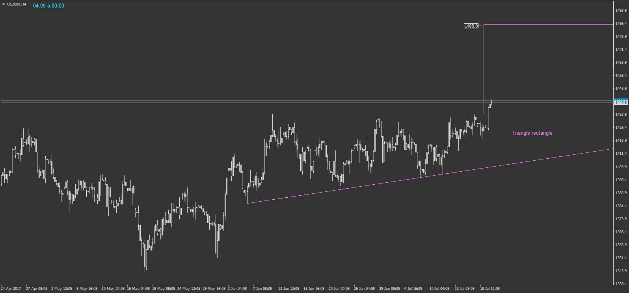Select the 1485.0 price target label
The image size is (629, 293).
coord(471,26)
